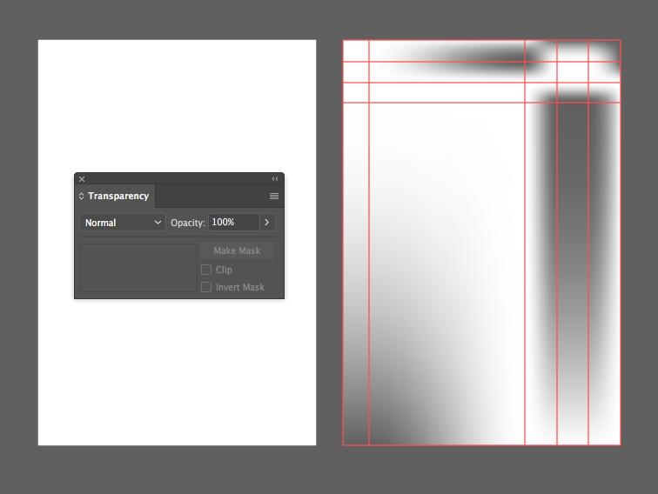
Task: Open the Transparency panel menu
Action: click(x=274, y=197)
